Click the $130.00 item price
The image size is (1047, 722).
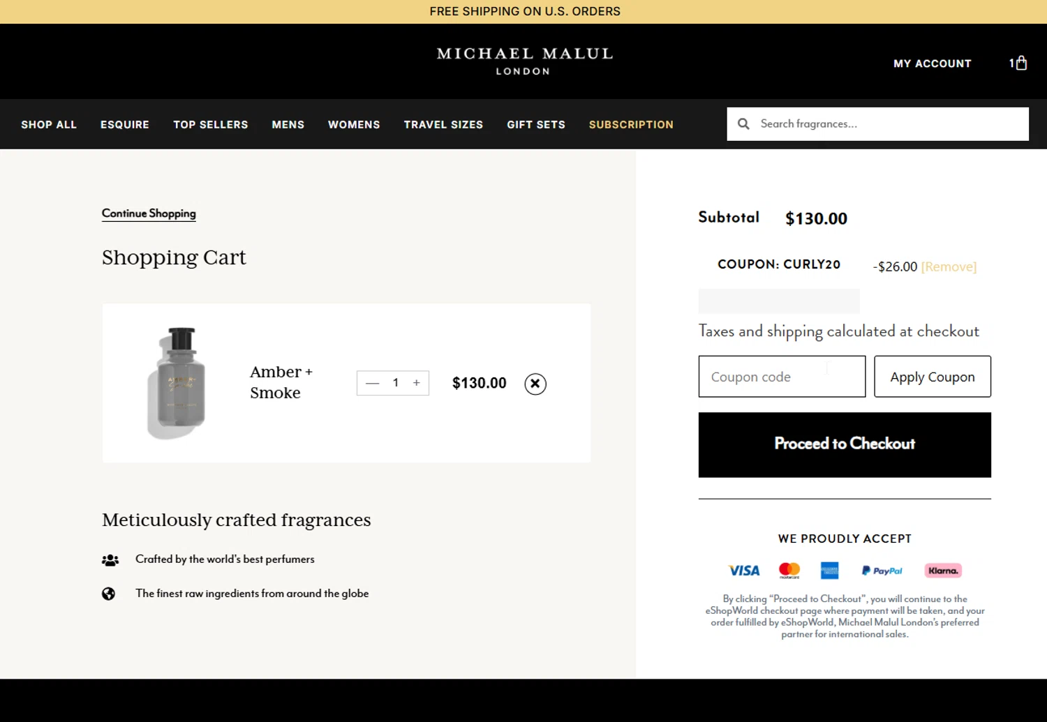[x=480, y=383]
